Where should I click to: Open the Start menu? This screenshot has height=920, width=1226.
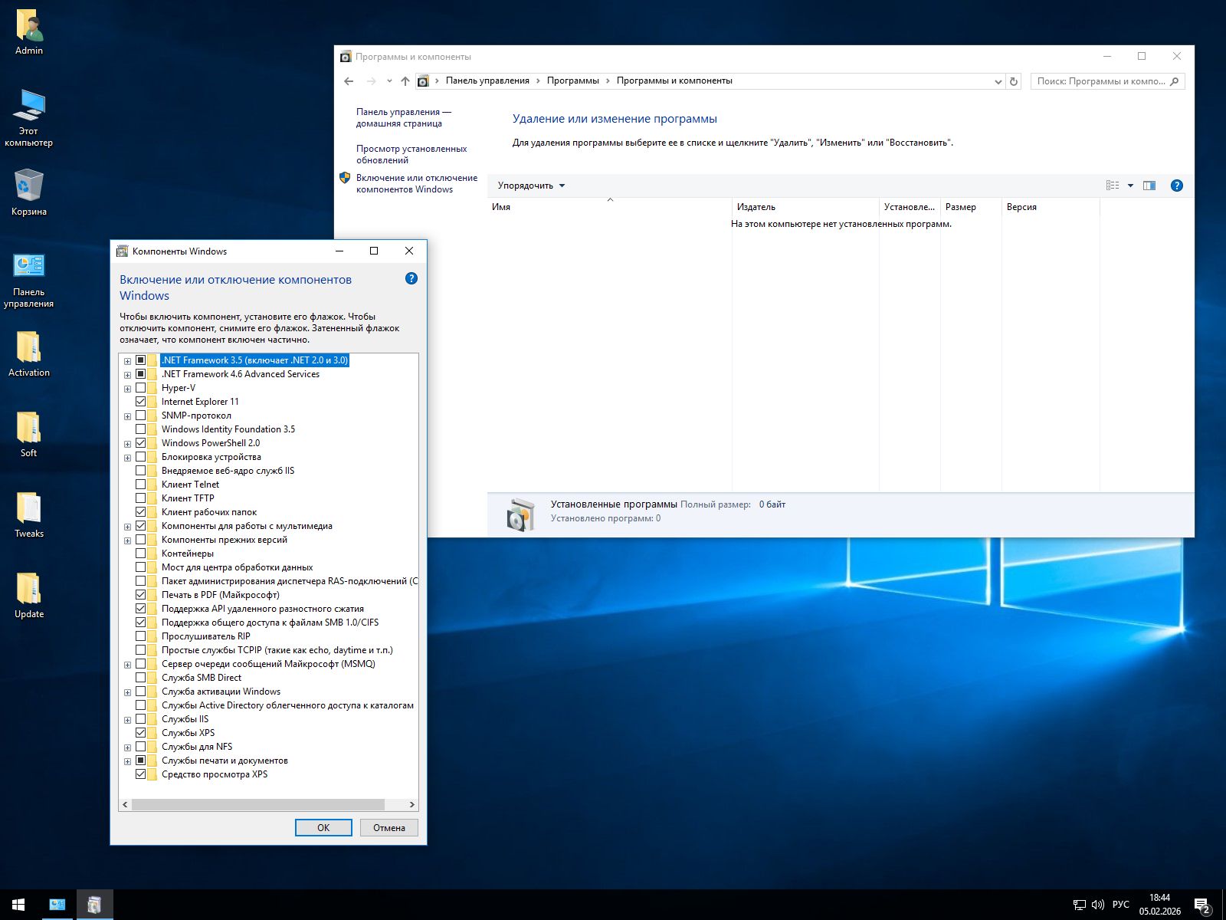(x=18, y=905)
